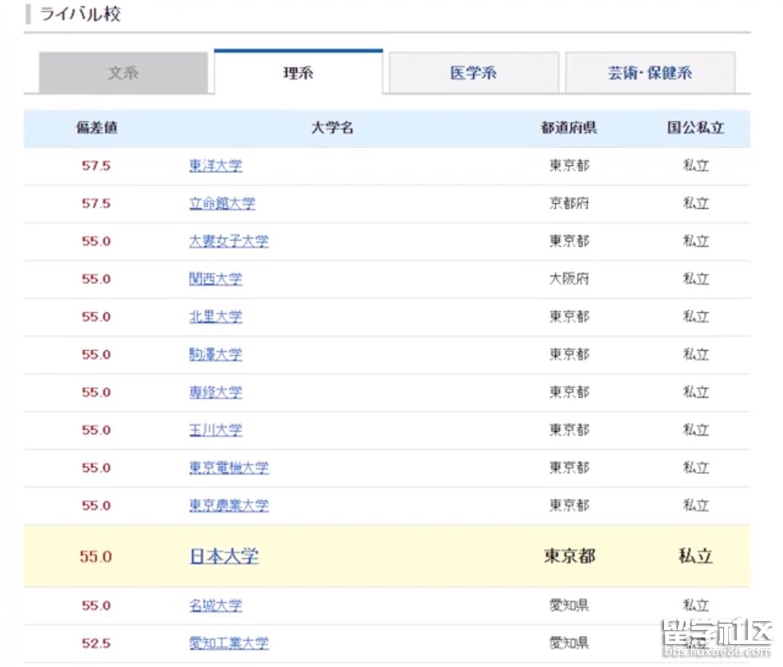Visit the 北里大学 link
This screenshot has height=667, width=783.
(x=215, y=316)
